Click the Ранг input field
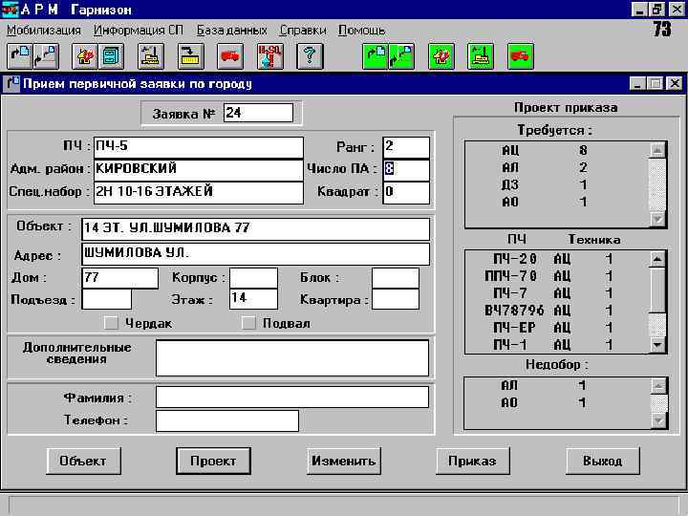The height and width of the screenshot is (516, 688). (406, 147)
